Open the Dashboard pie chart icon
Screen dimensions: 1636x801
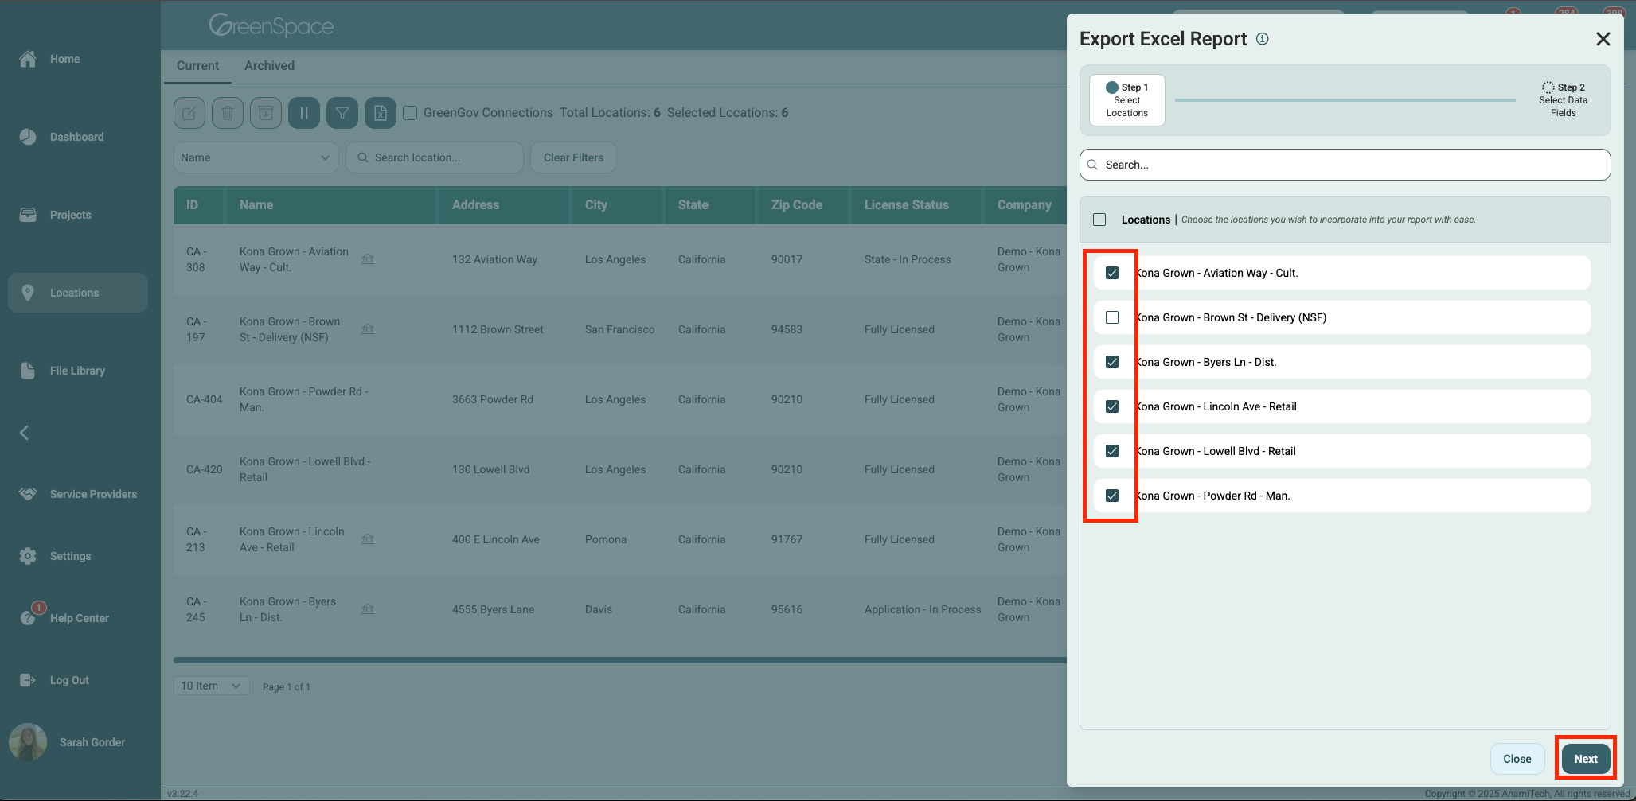[28, 137]
